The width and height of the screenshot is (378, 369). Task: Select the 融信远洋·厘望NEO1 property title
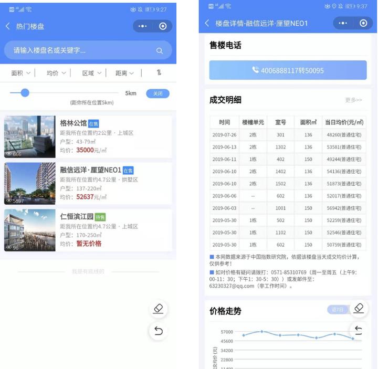90,170
